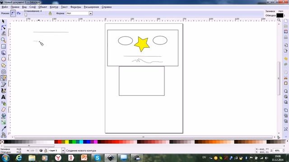The width and height of the screenshot is (289, 162).
Task: Select the Spray tool
Action: point(3,103)
